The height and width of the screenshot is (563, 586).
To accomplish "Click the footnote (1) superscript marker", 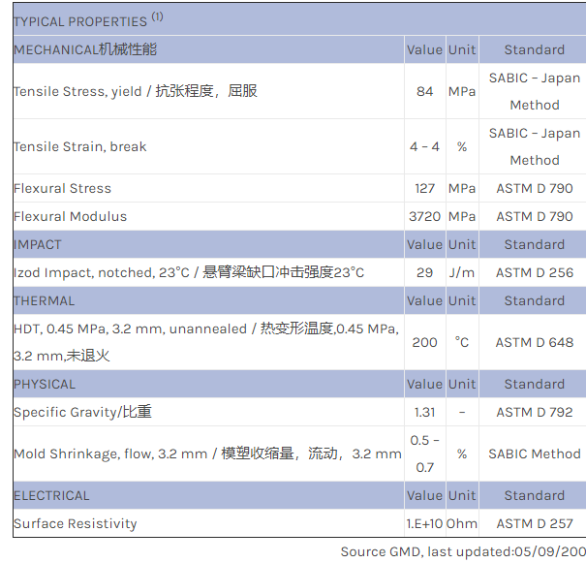I will click(x=158, y=16).
